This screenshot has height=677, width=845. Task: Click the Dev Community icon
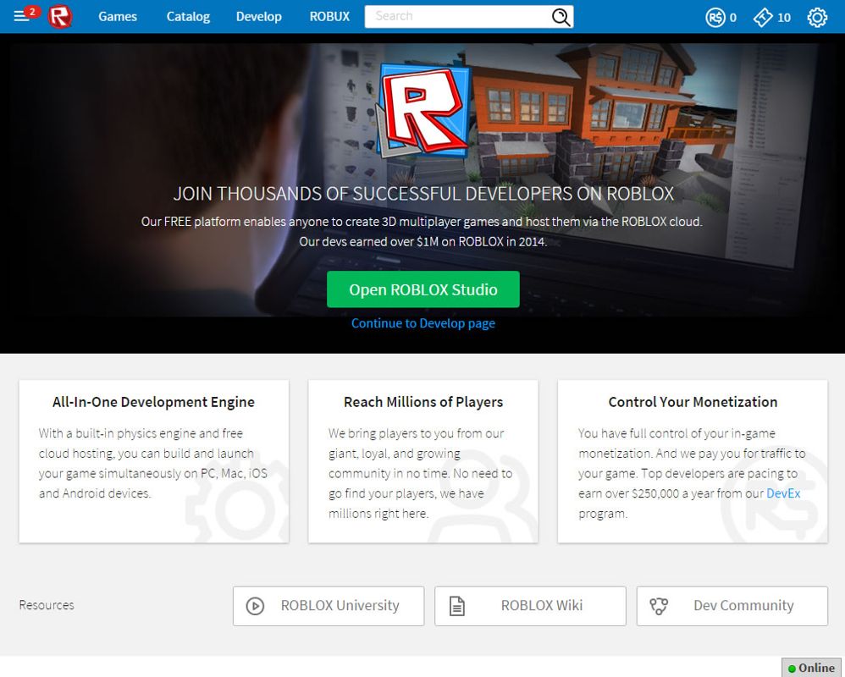(660, 605)
